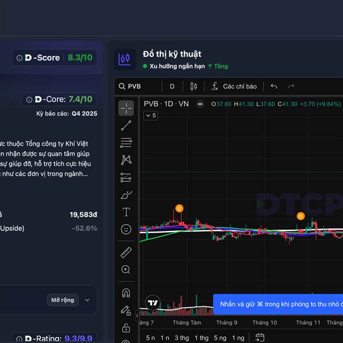Click the Tháng 10 label on time axis
343x343 pixels.
pos(265,322)
